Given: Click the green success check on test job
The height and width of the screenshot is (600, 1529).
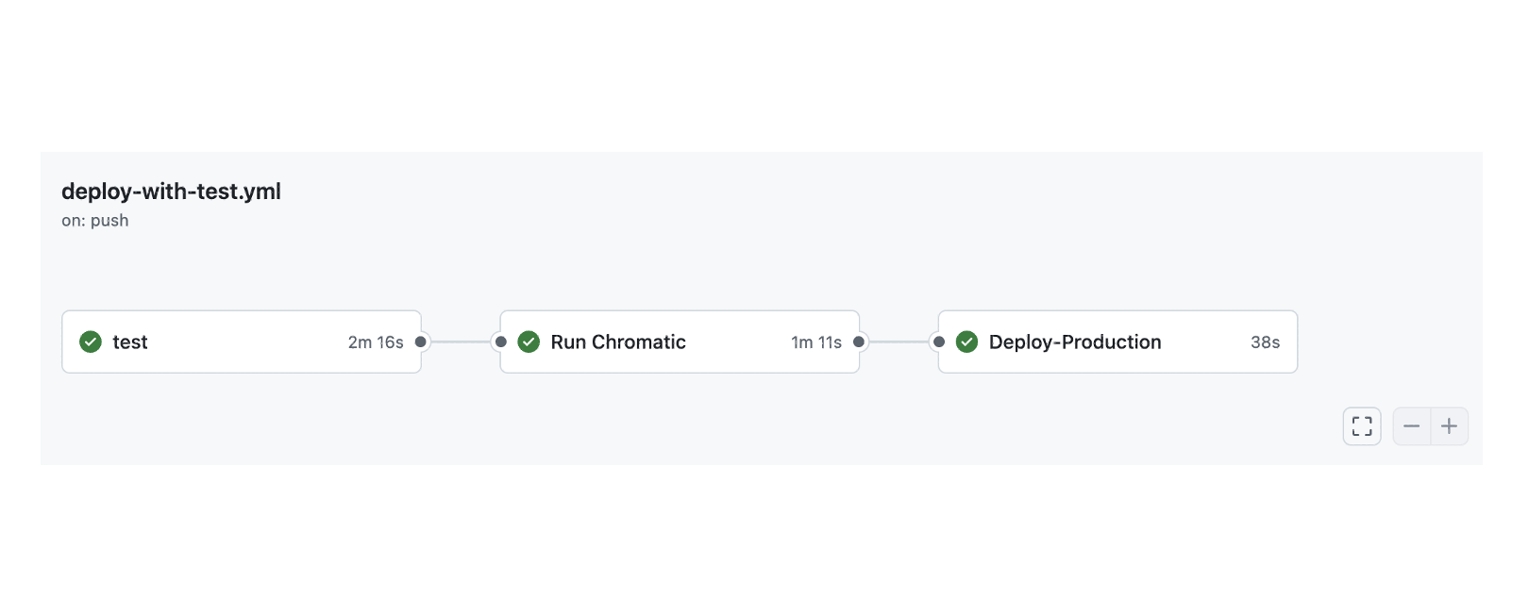Looking at the screenshot, I should click(x=91, y=342).
